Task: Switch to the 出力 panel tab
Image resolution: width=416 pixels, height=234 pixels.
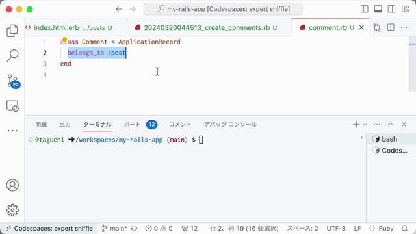Action: tap(65, 124)
